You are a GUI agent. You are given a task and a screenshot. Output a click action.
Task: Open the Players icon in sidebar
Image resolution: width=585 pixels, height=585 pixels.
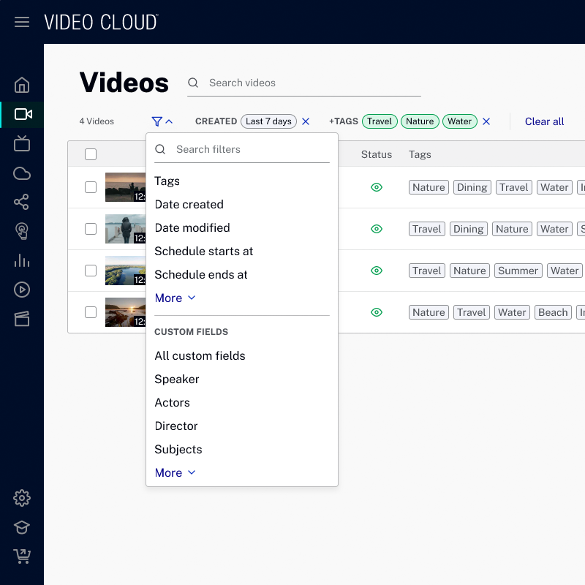coord(22,290)
